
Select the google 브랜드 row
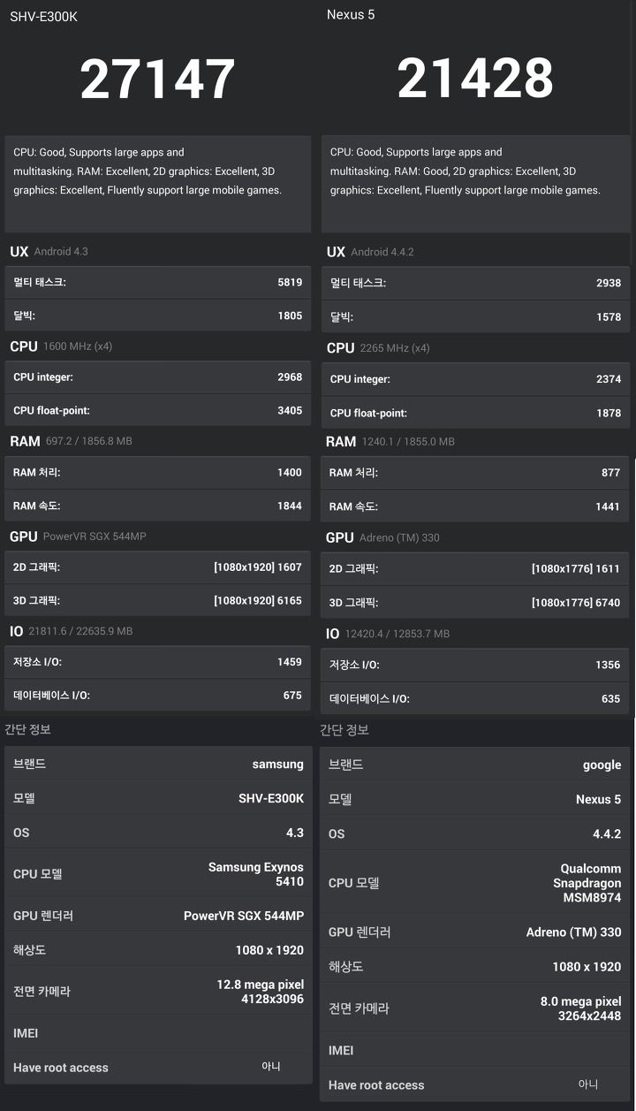[475, 765]
